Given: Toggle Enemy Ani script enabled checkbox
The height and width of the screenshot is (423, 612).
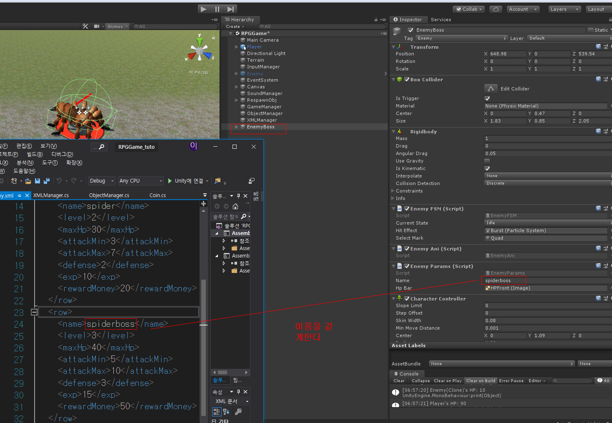Looking at the screenshot, I should point(407,248).
